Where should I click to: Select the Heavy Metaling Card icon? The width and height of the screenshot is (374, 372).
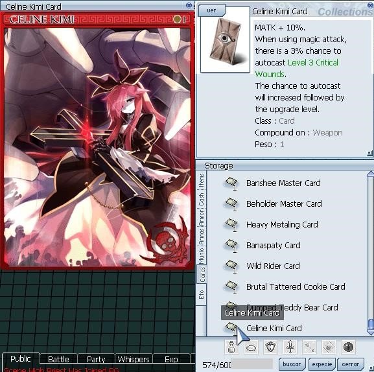click(231, 225)
